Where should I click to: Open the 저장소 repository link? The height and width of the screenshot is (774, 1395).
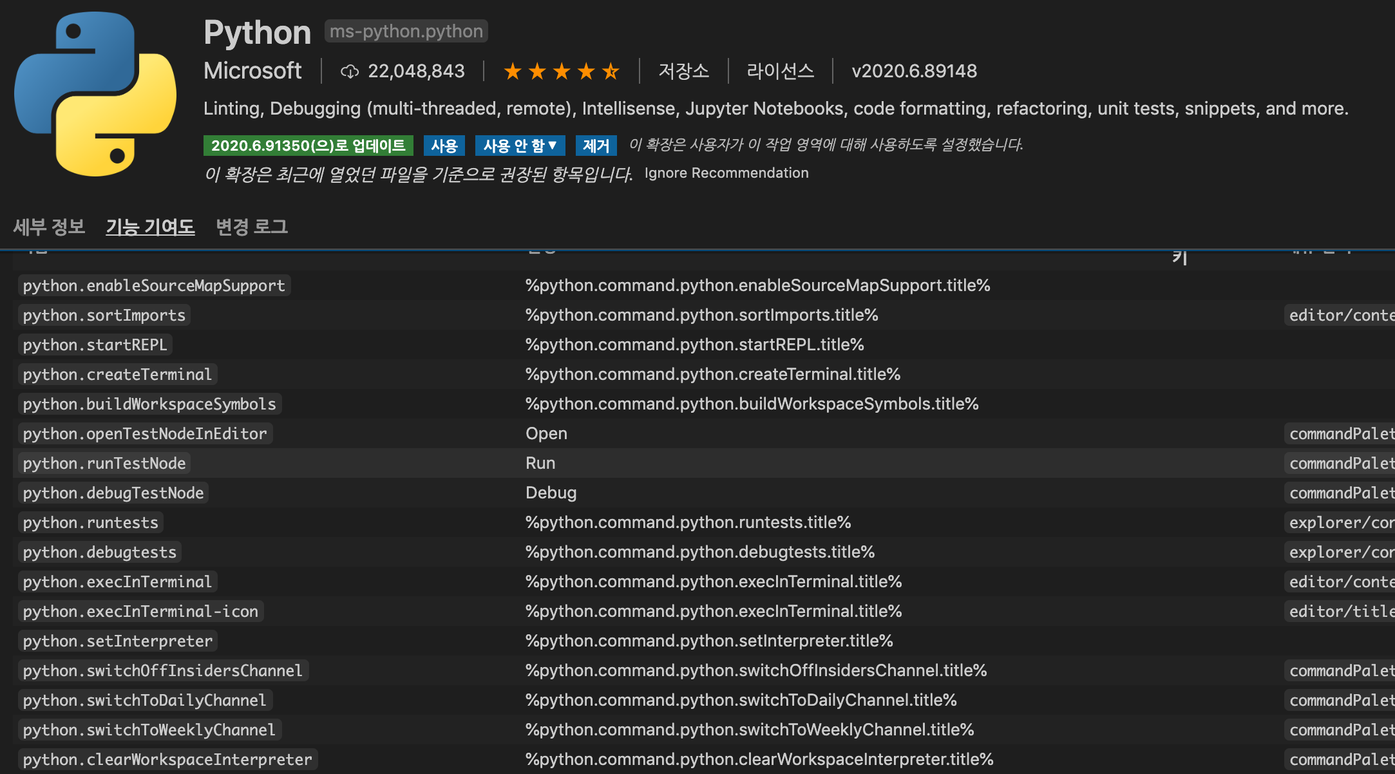tap(685, 71)
